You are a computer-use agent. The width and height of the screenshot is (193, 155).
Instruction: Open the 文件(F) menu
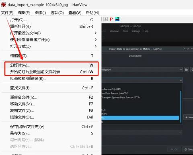coord(7,13)
